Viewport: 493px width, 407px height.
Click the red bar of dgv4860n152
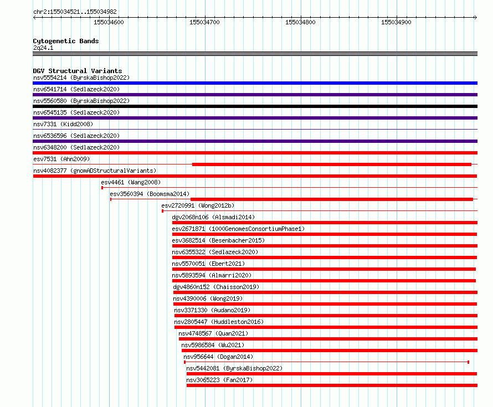pyautogui.click(x=325, y=292)
